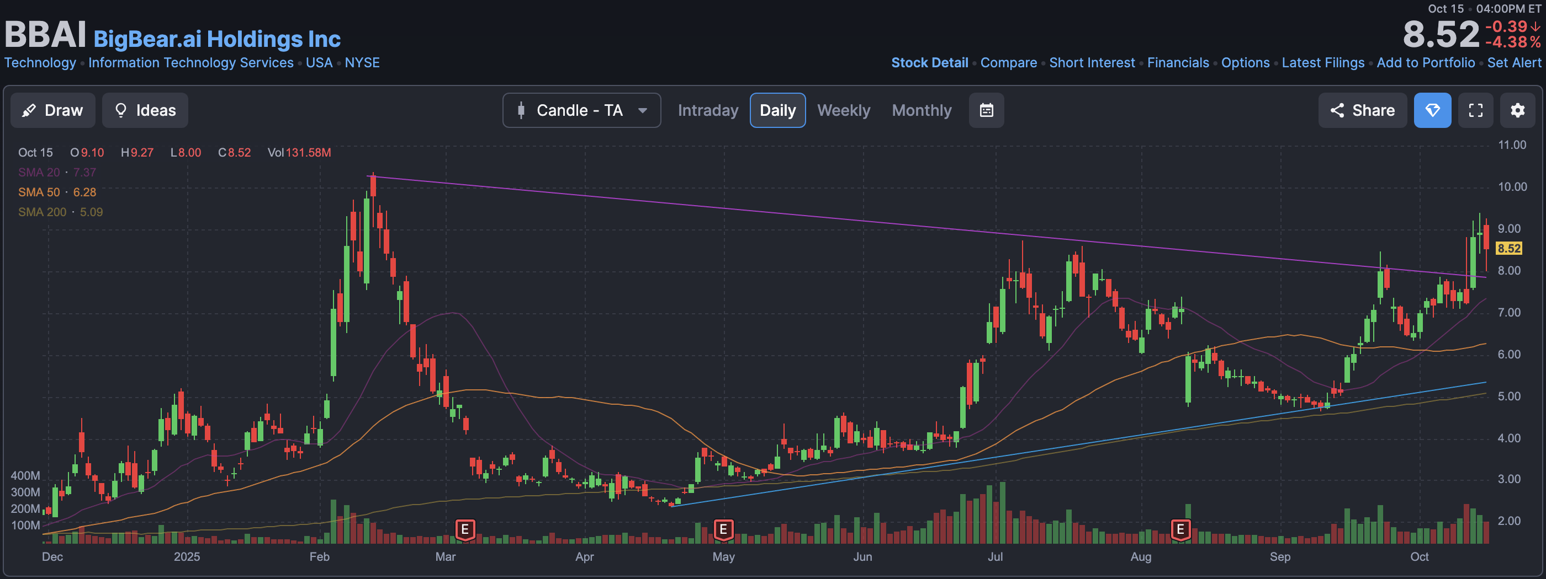This screenshot has height=579, width=1546.
Task: Click the BigBear.ai Holdings Inc company name
Action: pos(216,39)
